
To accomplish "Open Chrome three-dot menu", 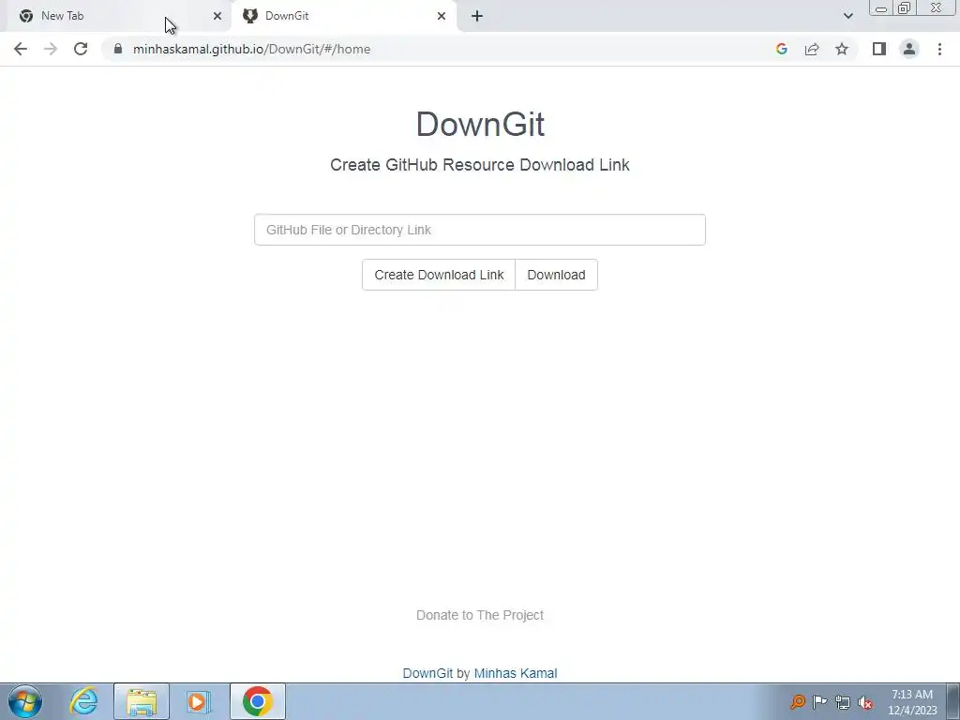I will tap(939, 49).
